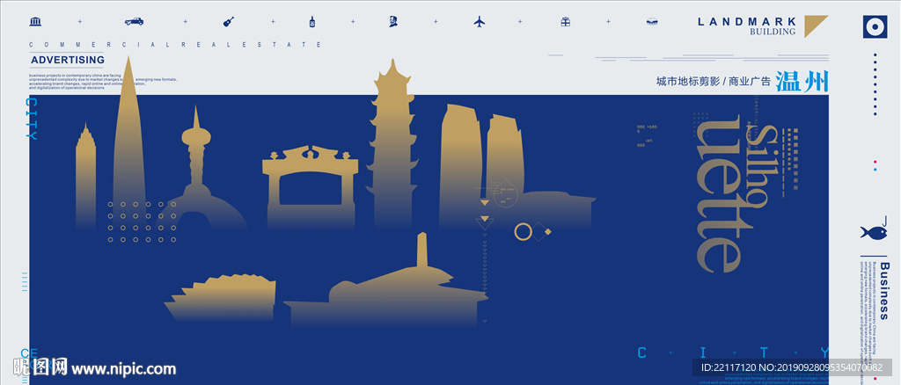Click the vertical 'CITY' text at left edge
The image size is (901, 385).
click(33, 119)
